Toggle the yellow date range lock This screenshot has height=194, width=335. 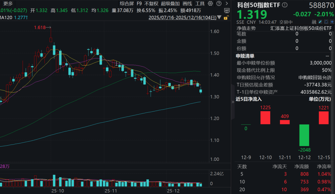coord(226,17)
